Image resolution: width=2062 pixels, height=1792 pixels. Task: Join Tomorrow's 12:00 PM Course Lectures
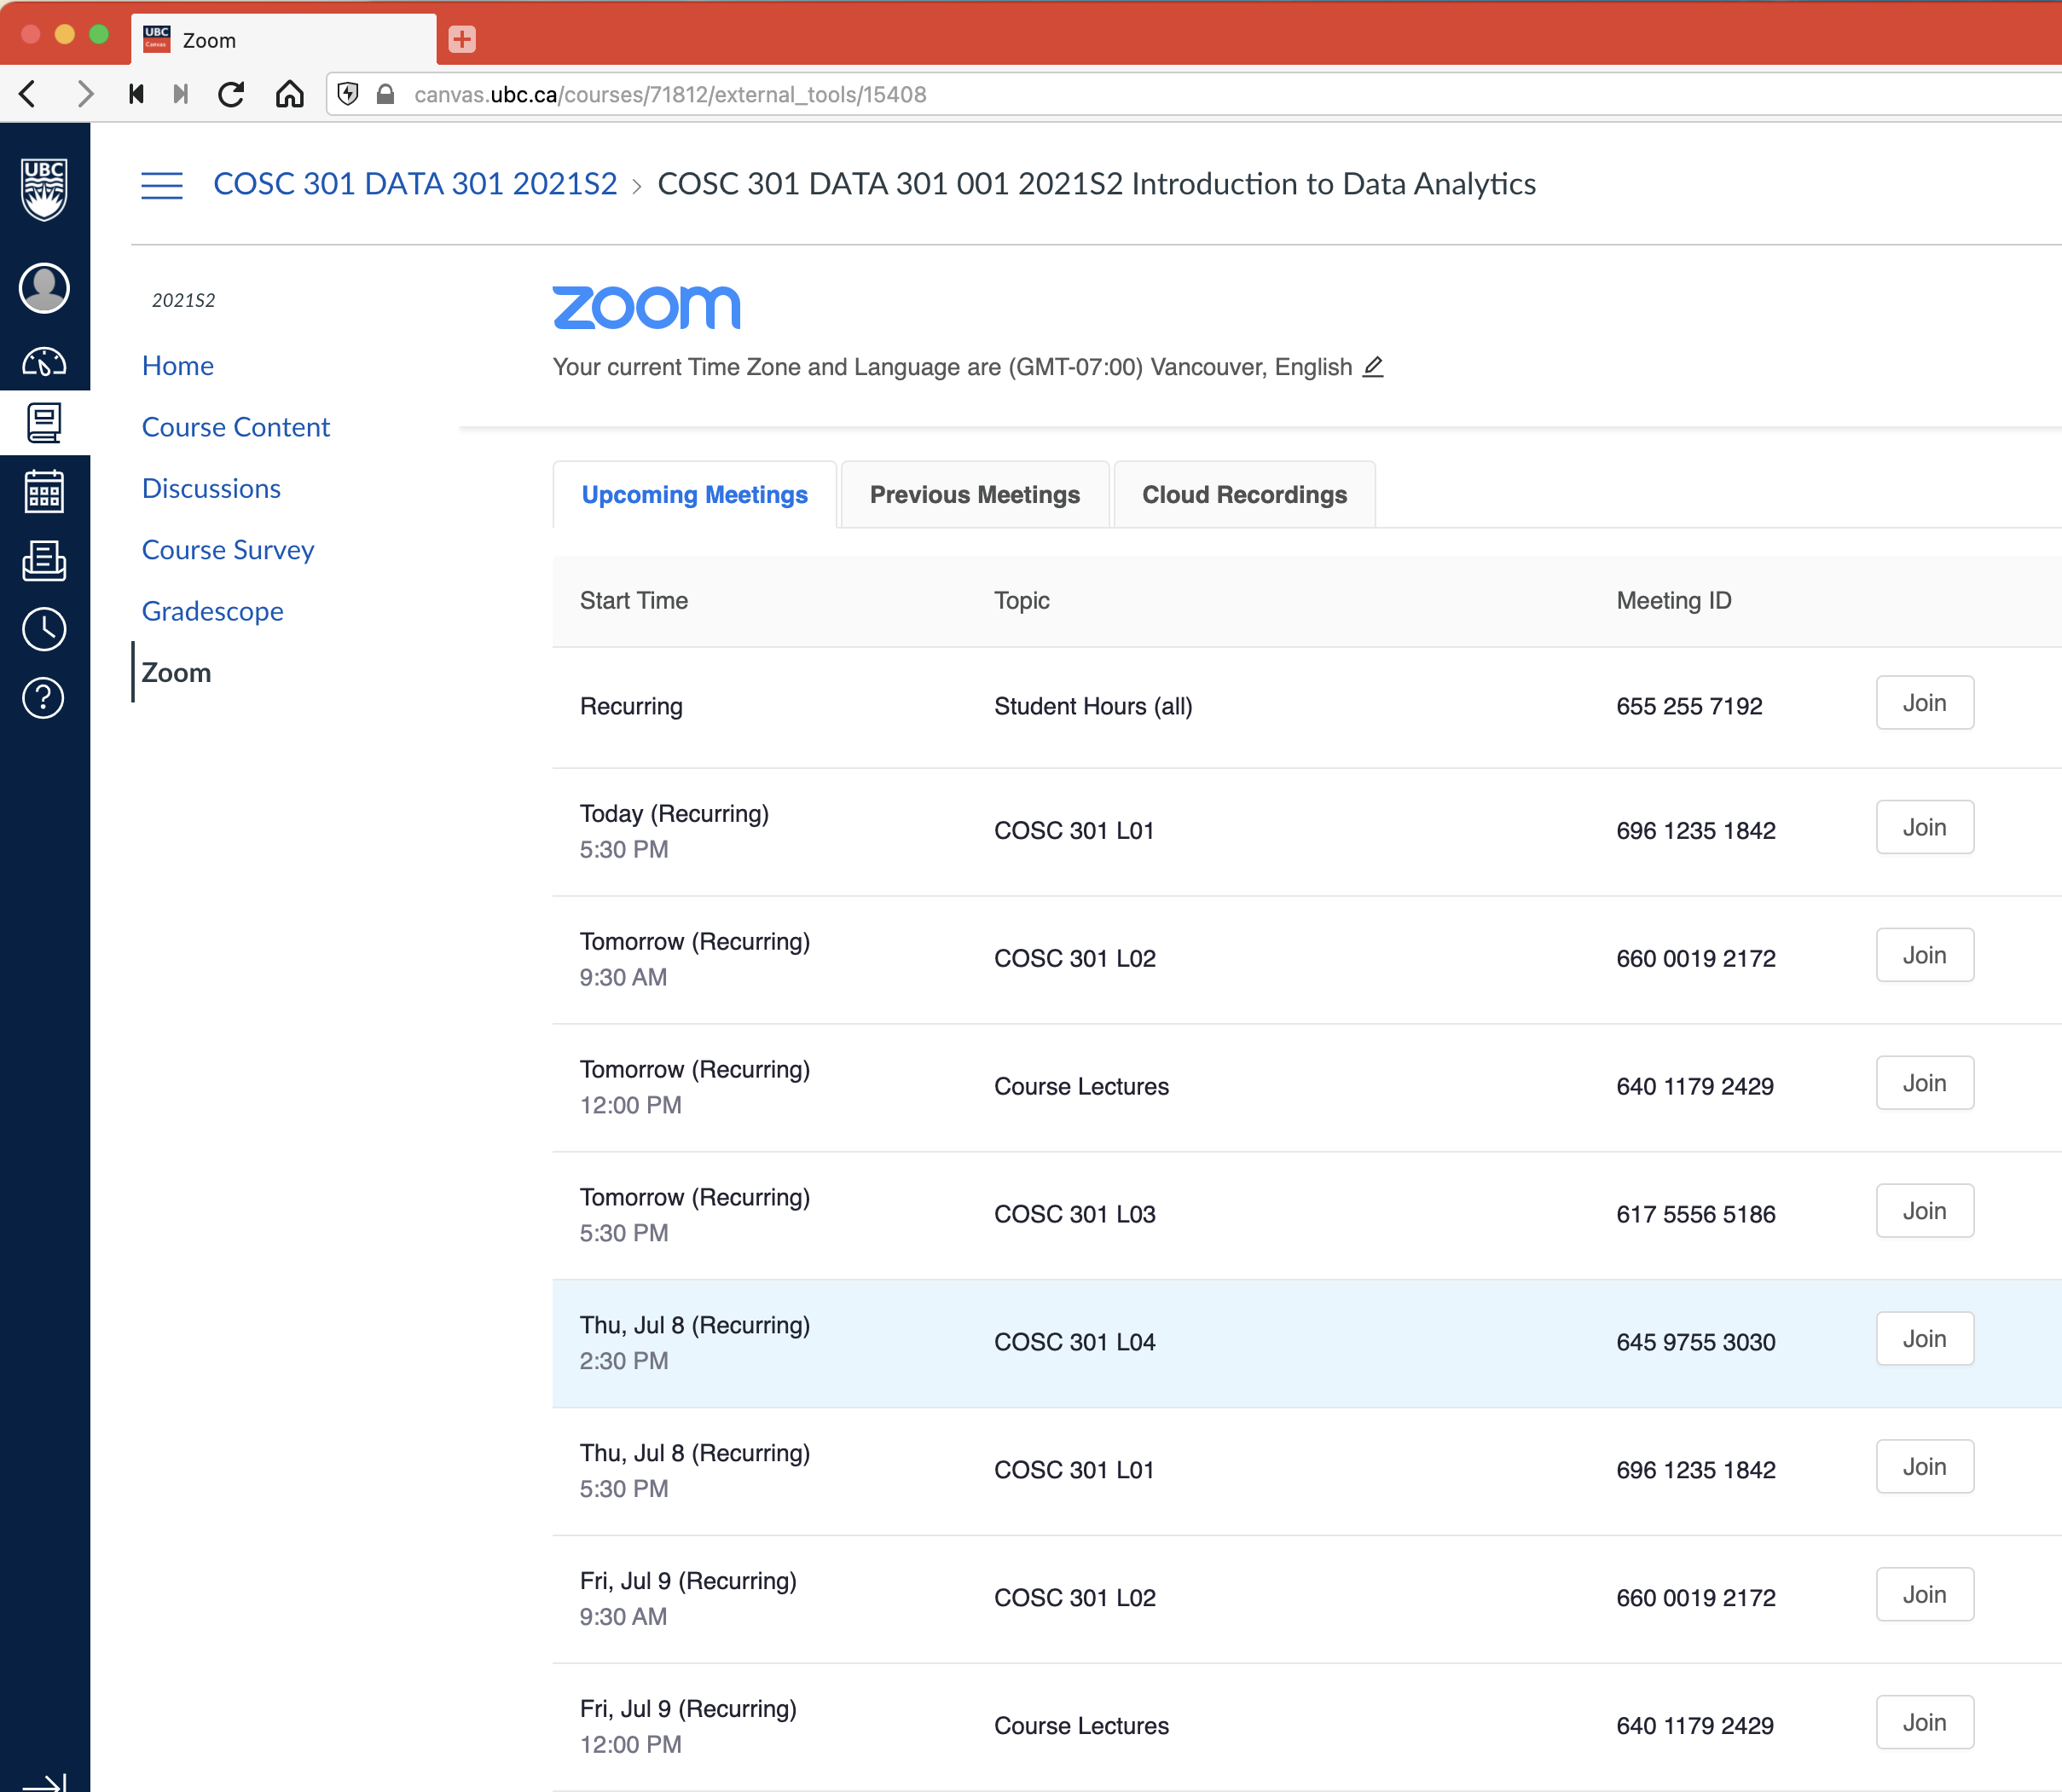point(1924,1083)
